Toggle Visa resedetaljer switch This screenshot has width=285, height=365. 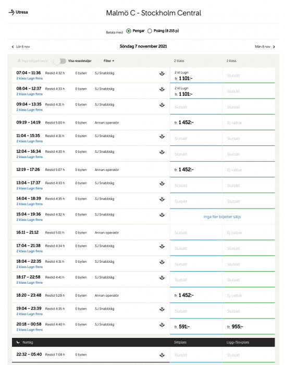[60, 61]
